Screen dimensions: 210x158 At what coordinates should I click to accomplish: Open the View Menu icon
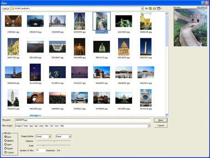point(159,8)
